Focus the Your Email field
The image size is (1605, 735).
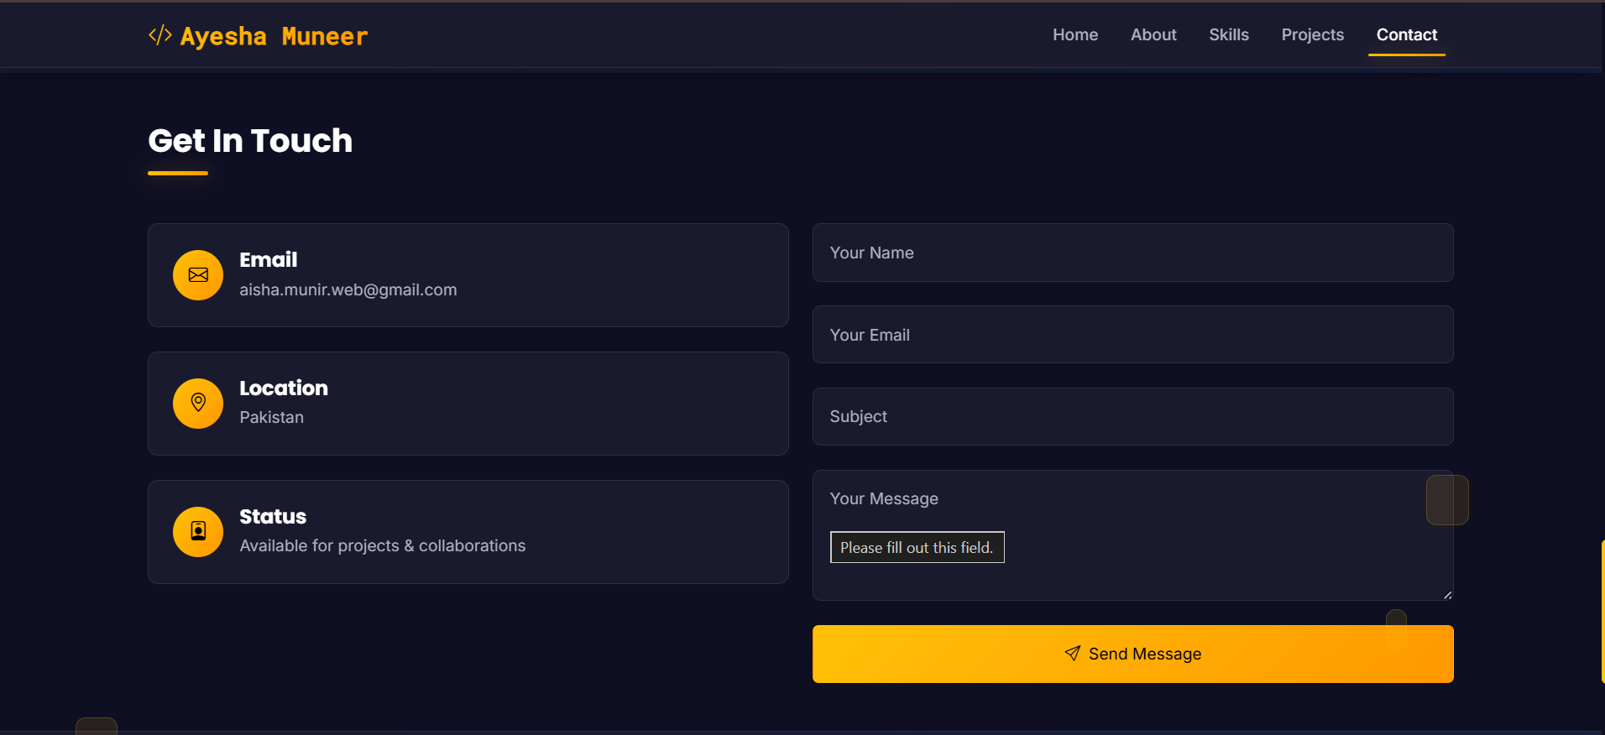tap(1132, 335)
